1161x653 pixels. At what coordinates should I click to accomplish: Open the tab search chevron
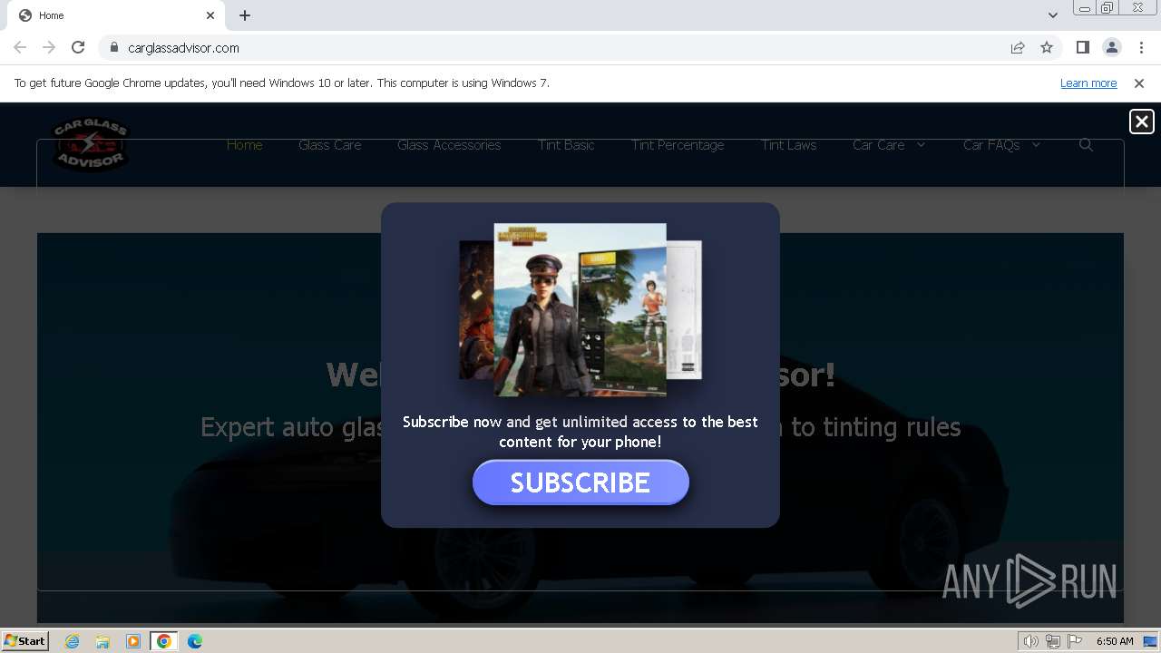[x=1053, y=15]
